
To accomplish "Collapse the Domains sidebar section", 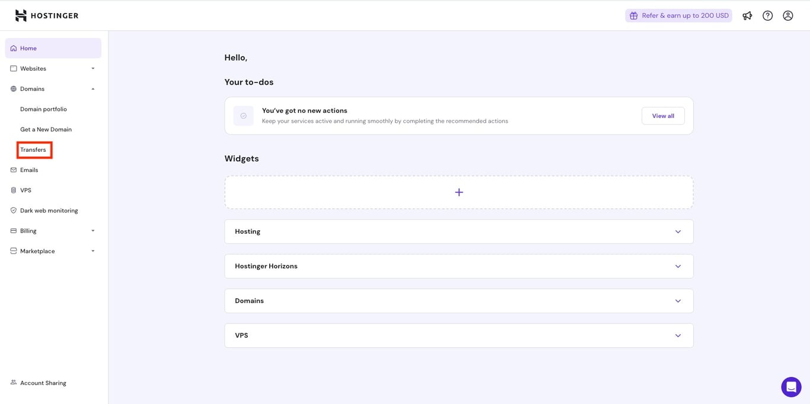I will (x=92, y=88).
